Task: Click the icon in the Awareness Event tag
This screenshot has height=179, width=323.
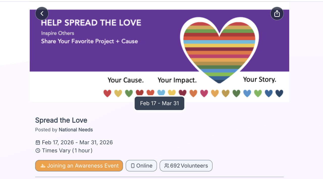Action: tap(43, 166)
